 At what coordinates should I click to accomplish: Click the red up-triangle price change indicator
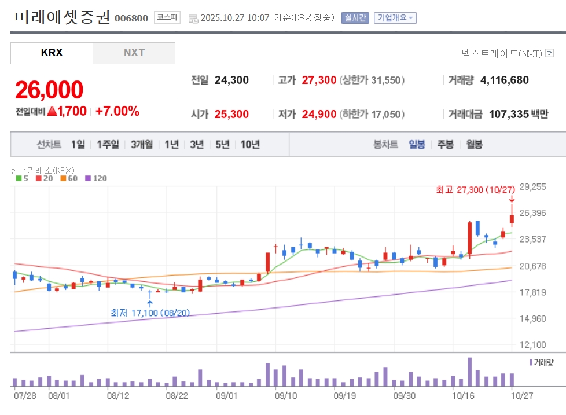pos(52,111)
